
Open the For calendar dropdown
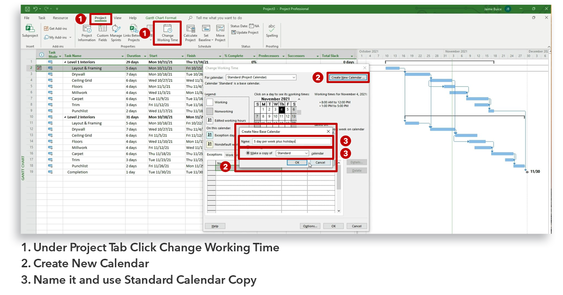[261, 77]
